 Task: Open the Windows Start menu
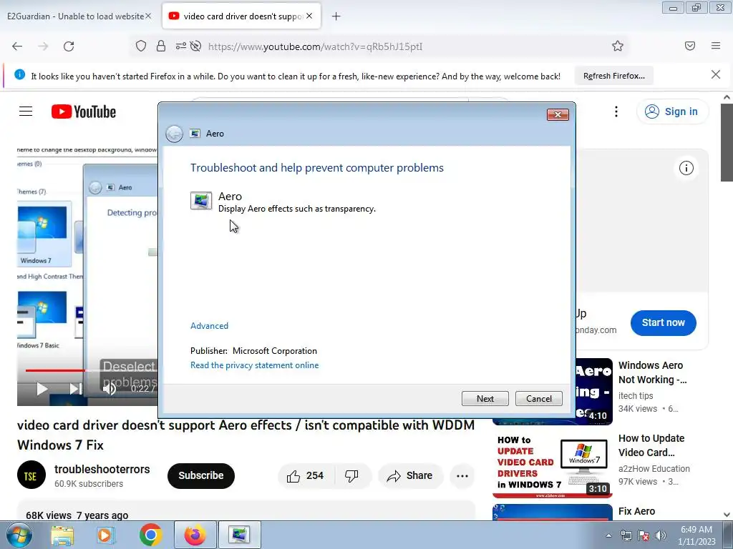[18, 535]
